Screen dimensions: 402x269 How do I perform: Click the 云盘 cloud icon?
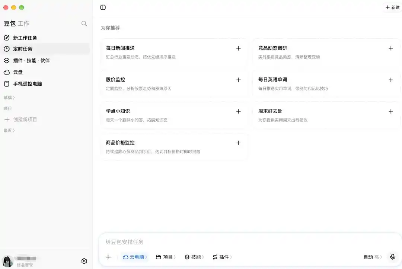coord(7,72)
